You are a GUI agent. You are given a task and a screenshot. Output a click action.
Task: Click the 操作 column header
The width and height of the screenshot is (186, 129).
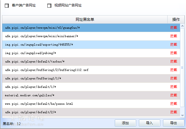176,19
